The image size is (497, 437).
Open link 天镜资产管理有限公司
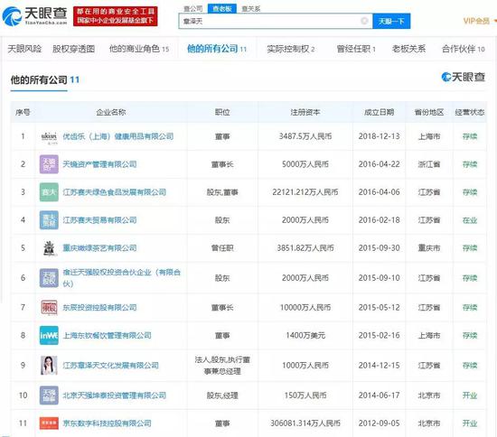(x=99, y=164)
